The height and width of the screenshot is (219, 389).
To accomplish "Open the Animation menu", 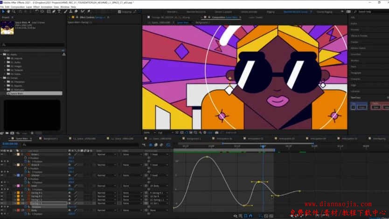I will click(x=46, y=7).
